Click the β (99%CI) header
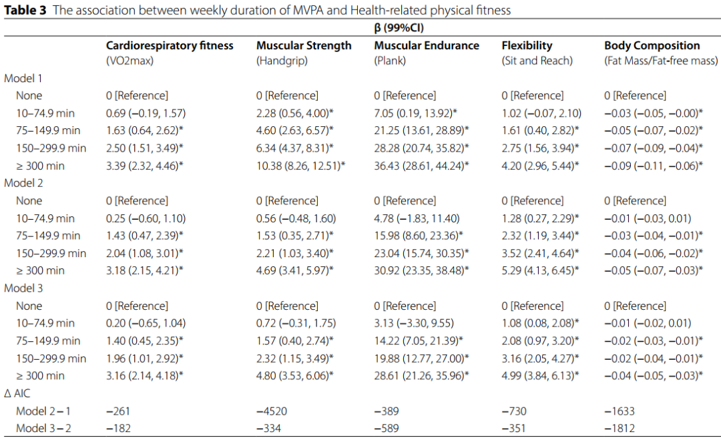 click(x=399, y=29)
